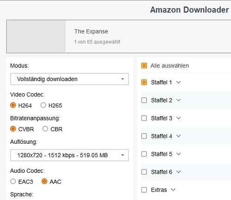Select the H265 video codec
Viewport: 231px width, 200px height.
coord(43,105)
